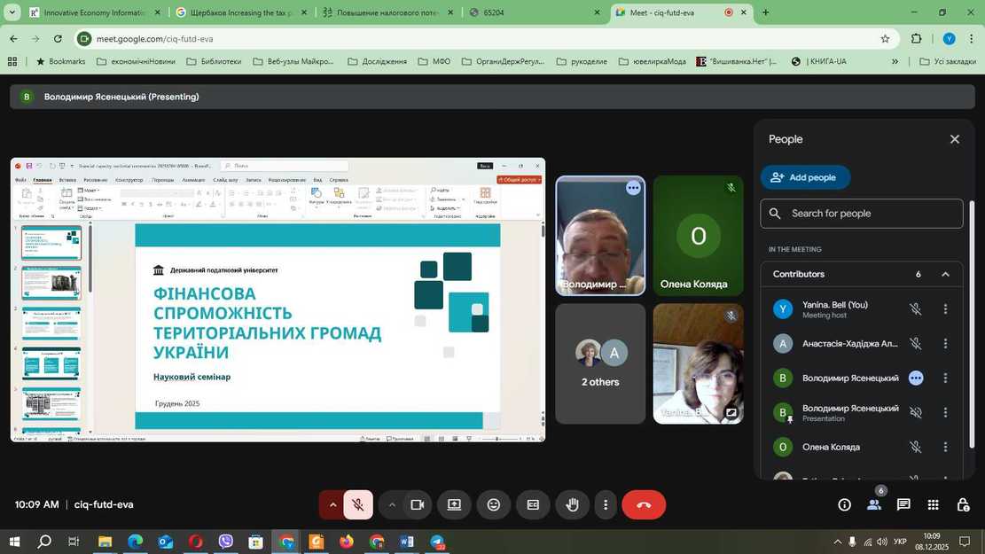Unmute your microphone

tap(358, 504)
